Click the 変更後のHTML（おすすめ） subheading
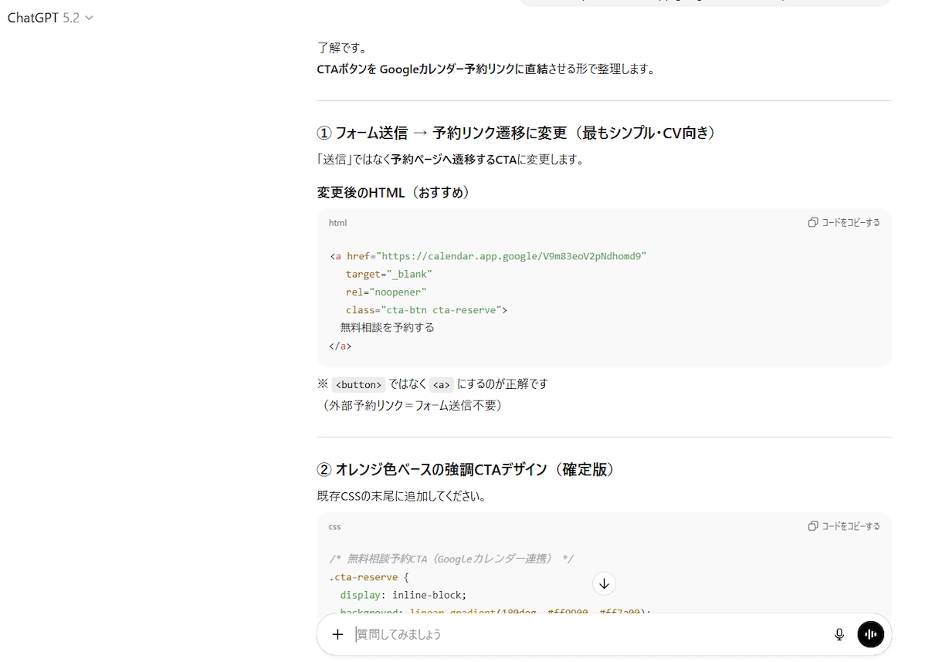The width and height of the screenshot is (942, 662). (394, 193)
